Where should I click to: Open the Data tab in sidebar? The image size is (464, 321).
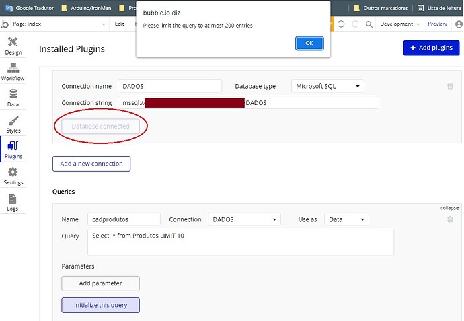[13, 98]
